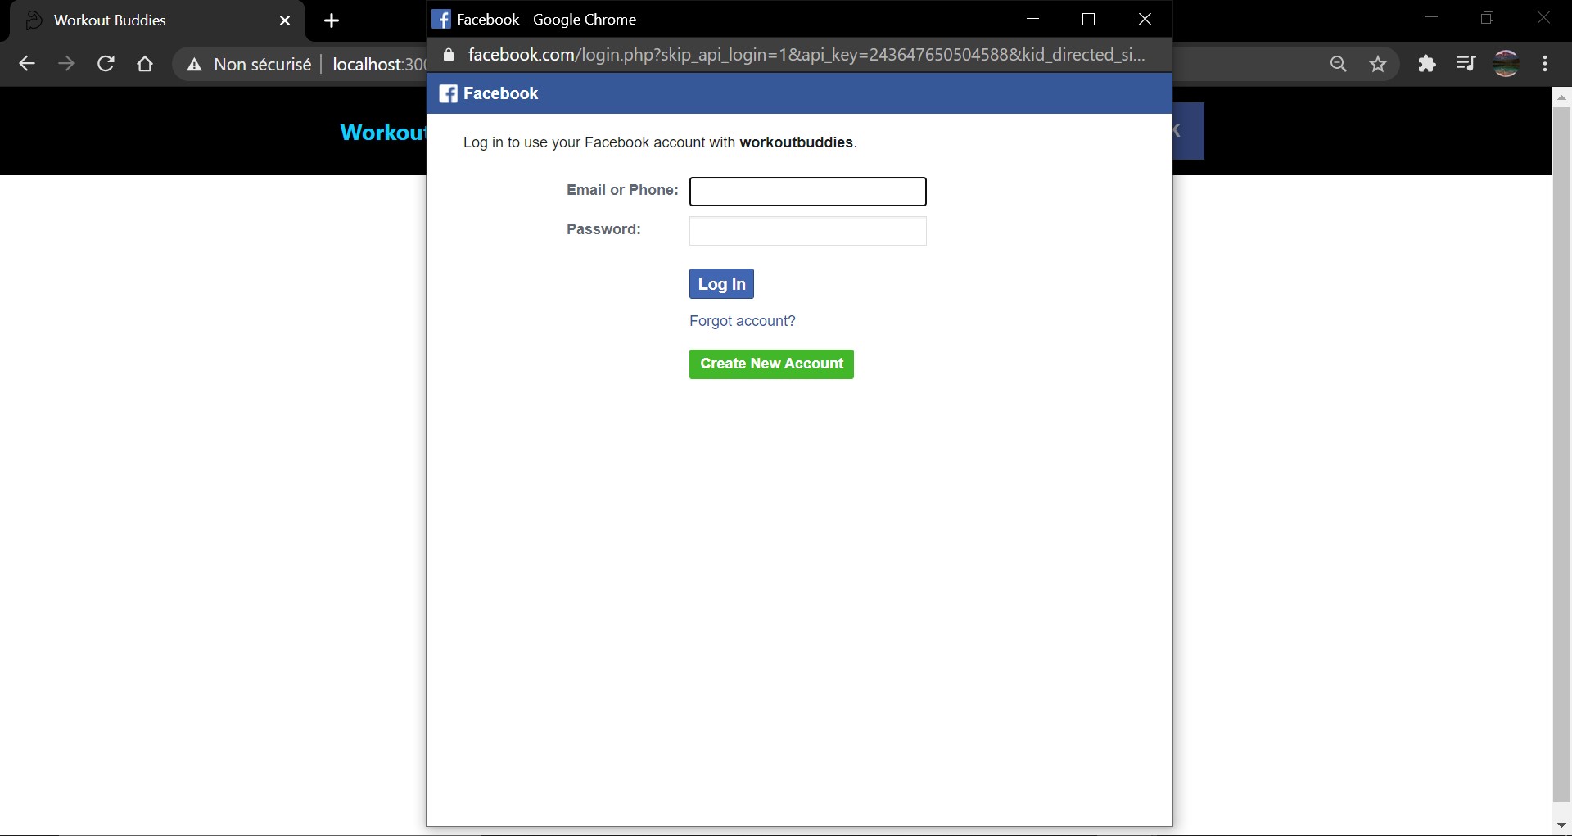
Task: Go forward in the main Chrome window
Action: coord(66,64)
